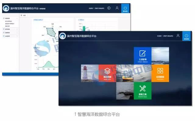Screen dimensions: 195x121
Task: Expand the third sidebar menu group
Action: pos(10,33)
